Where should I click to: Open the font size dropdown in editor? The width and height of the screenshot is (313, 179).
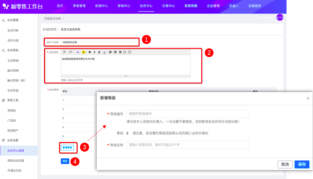(x=71, y=52)
